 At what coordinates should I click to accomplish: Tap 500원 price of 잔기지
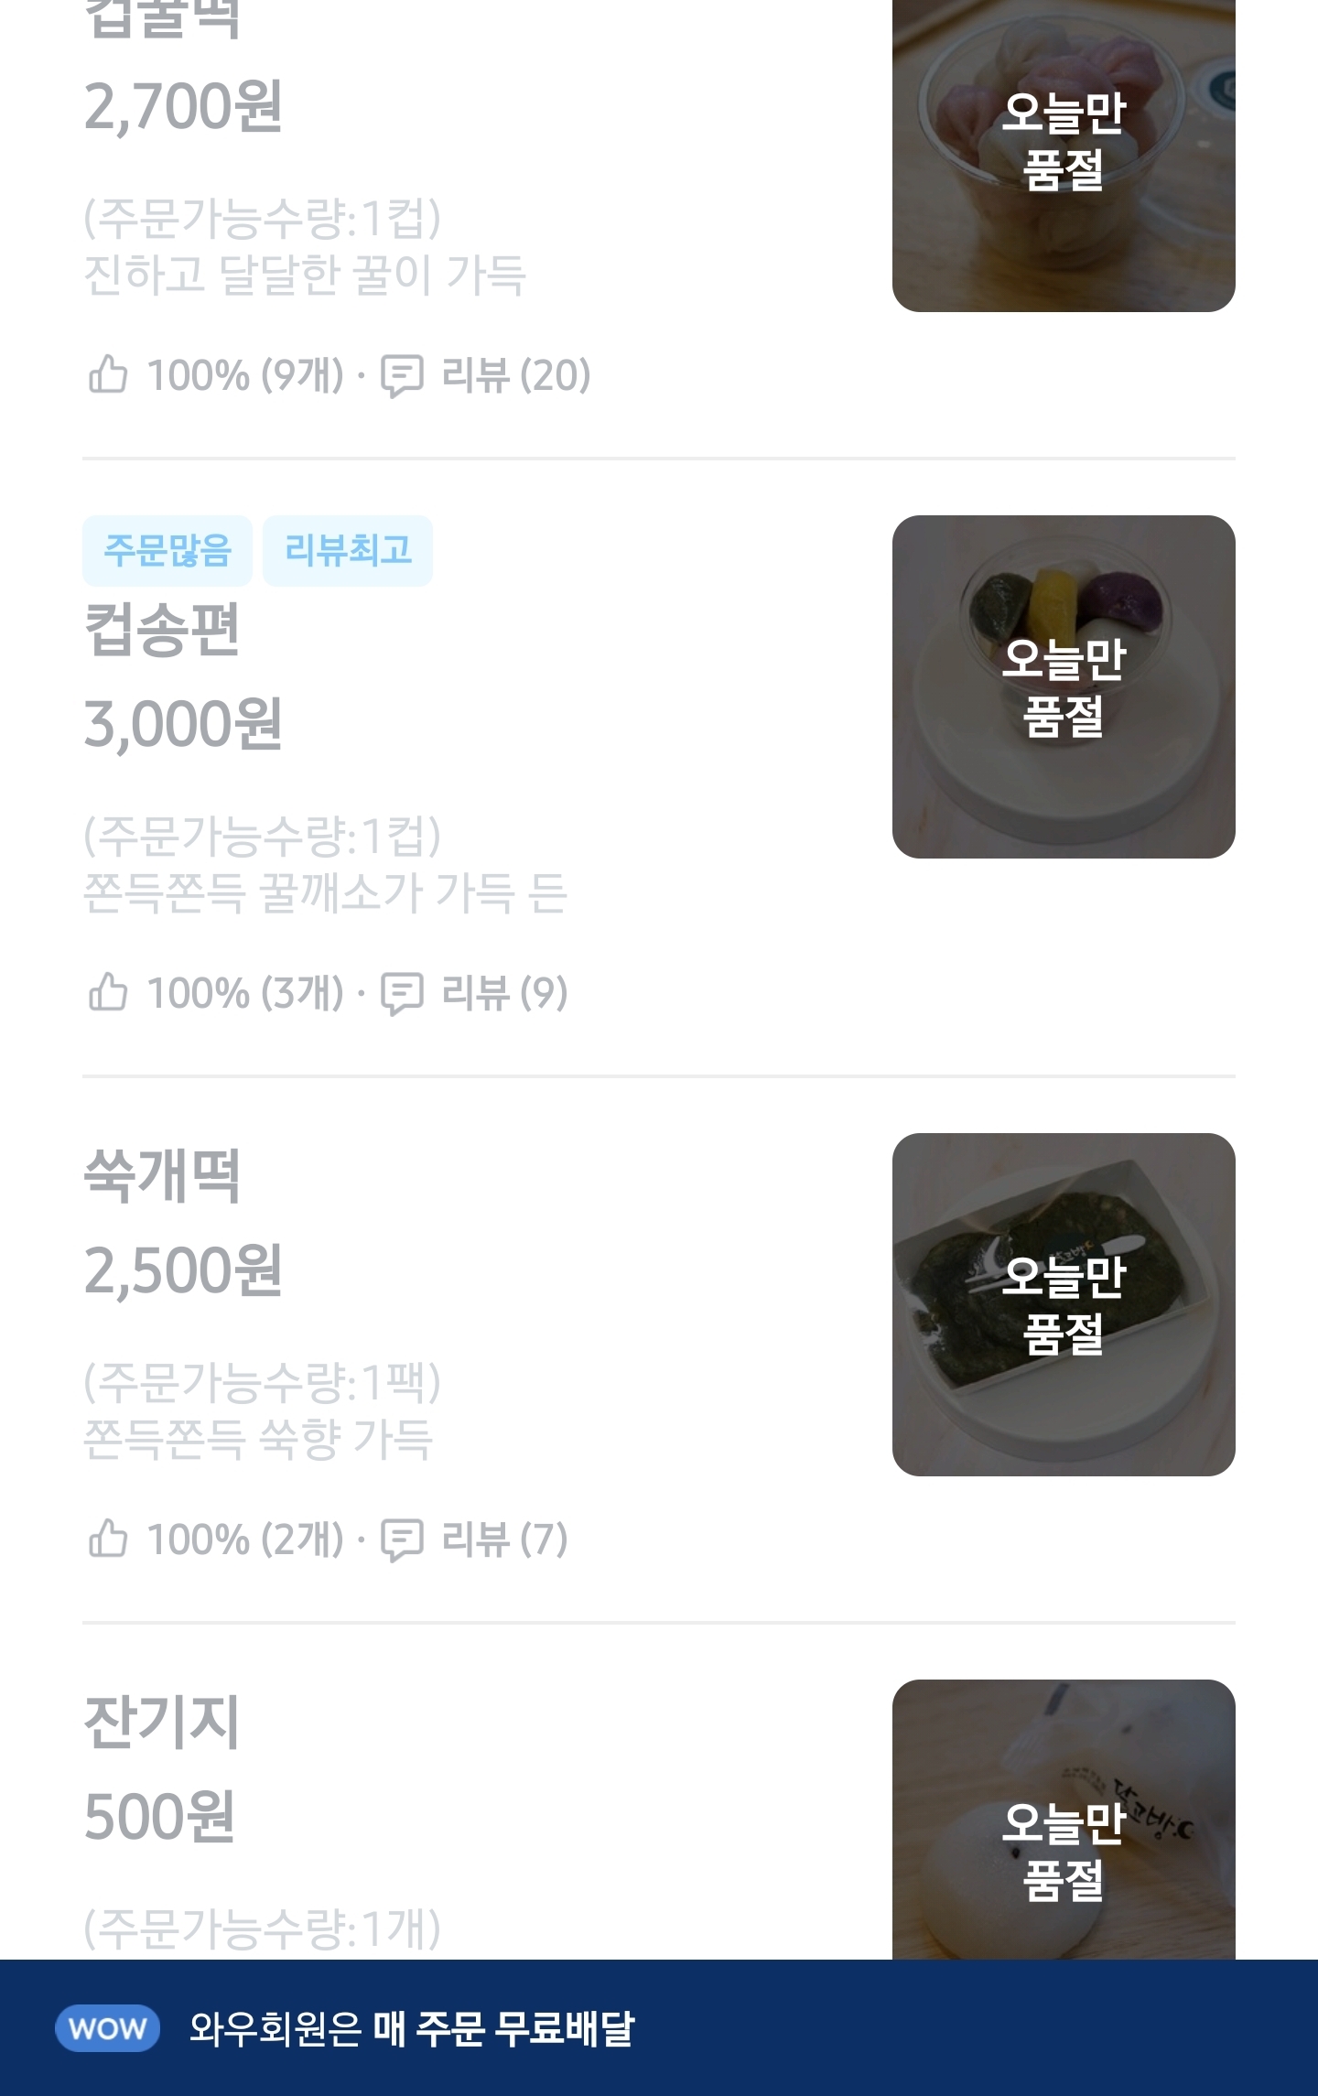160,1817
